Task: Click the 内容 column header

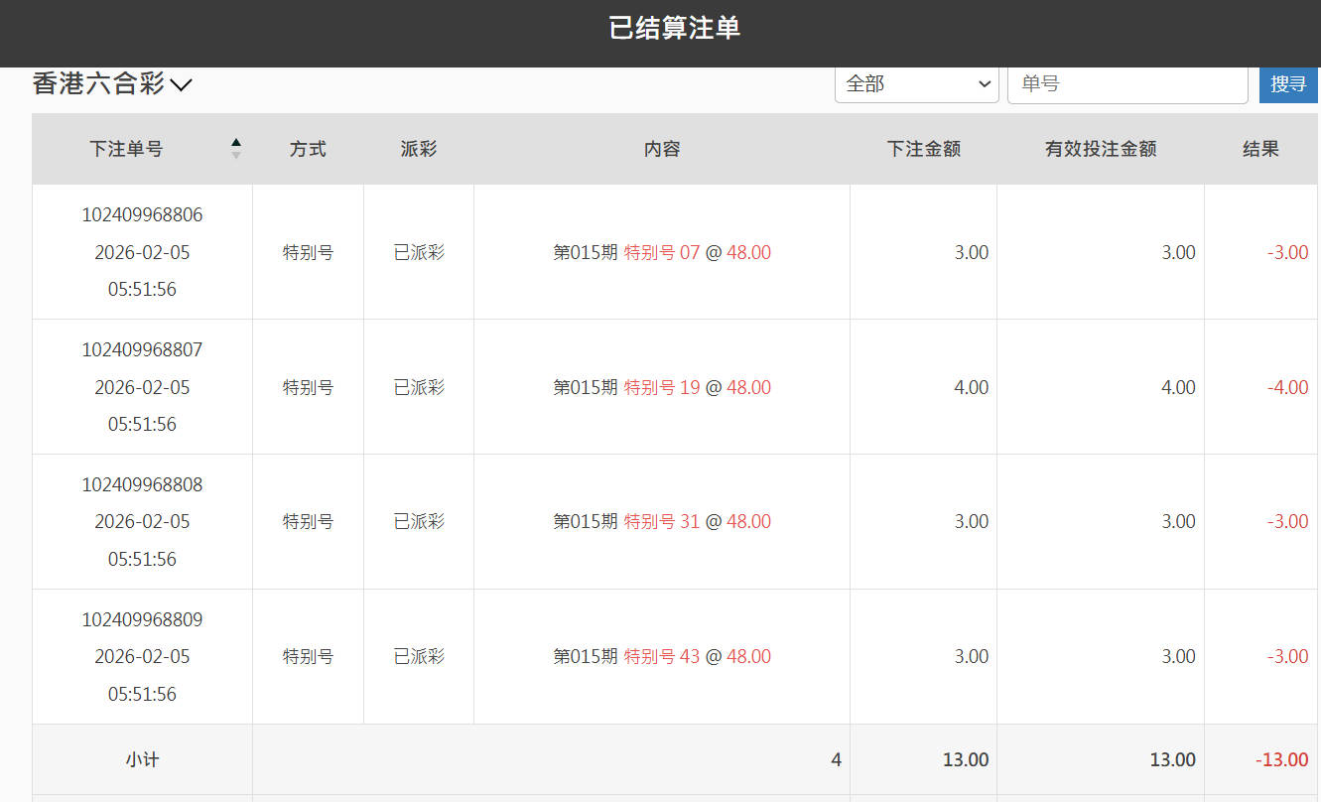Action: [x=661, y=149]
